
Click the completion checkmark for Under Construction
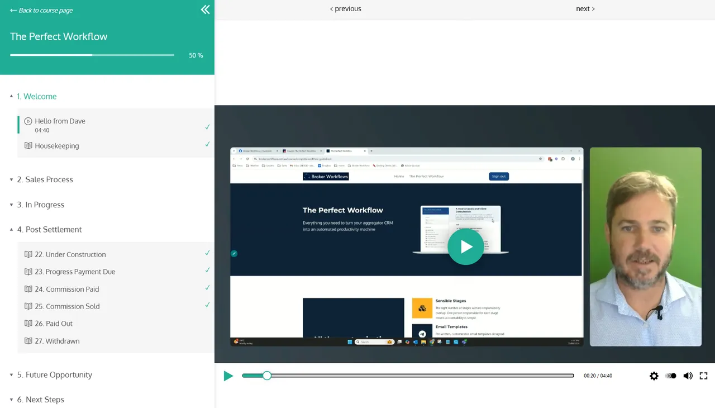point(207,253)
